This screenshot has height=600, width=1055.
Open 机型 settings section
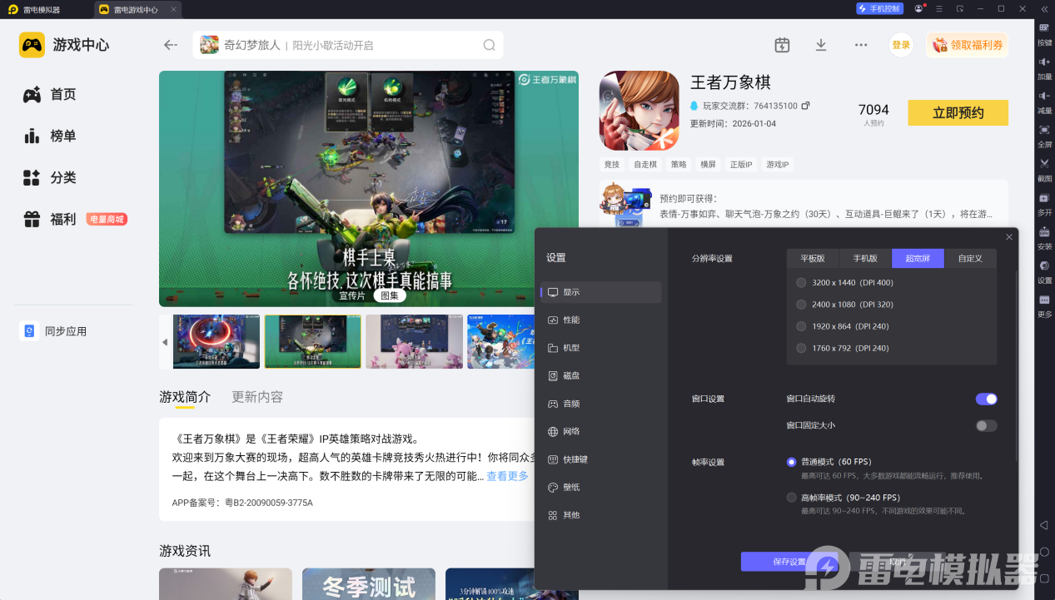[600, 348]
